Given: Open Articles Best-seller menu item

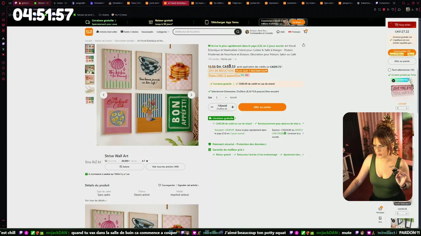Looking at the screenshot, I should [107, 32].
